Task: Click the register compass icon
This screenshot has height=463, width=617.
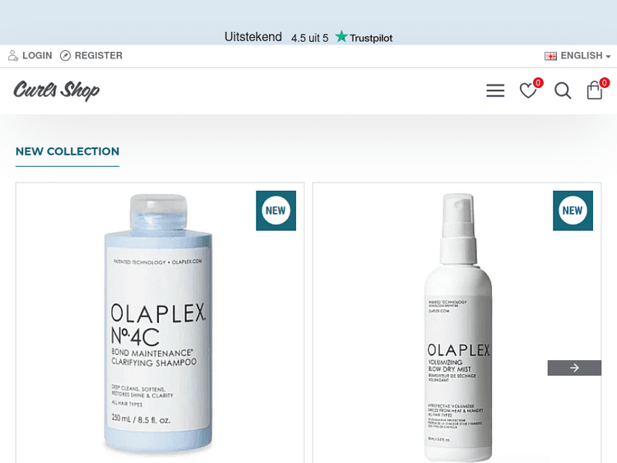Action: tap(65, 55)
